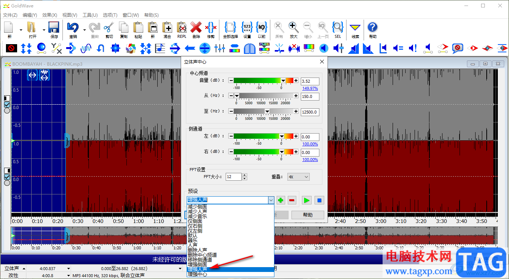Image resolution: width=509 pixels, height=279 pixels.
Task: Click the 音量 (dB) volume slider
Action: coord(263,81)
